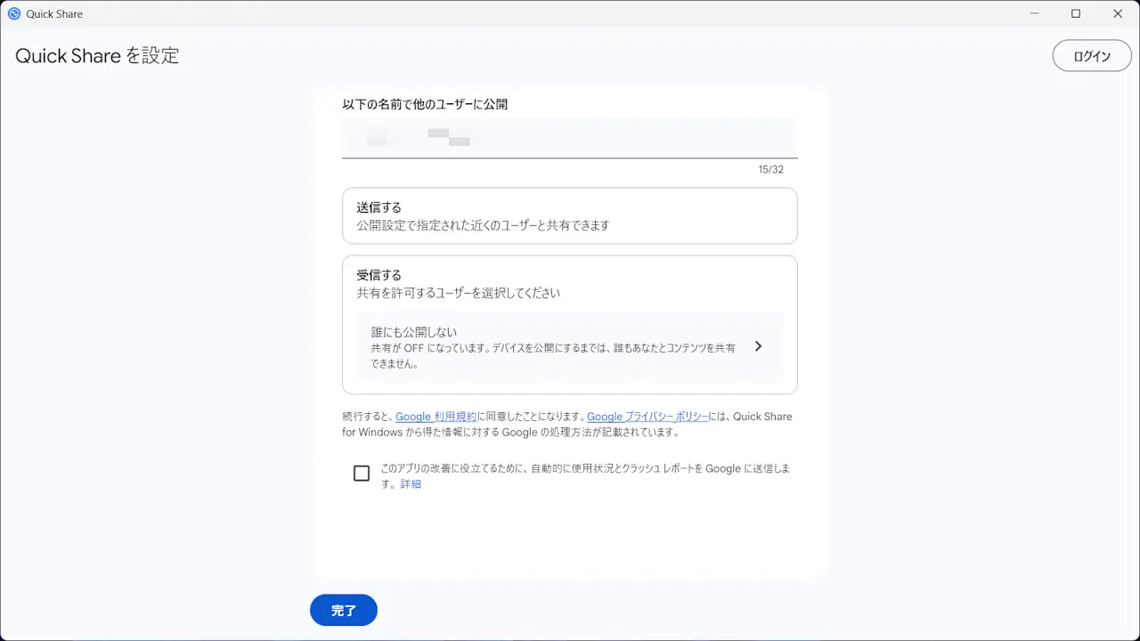Select the 送信する card
This screenshot has height=641, width=1140.
tap(570, 215)
